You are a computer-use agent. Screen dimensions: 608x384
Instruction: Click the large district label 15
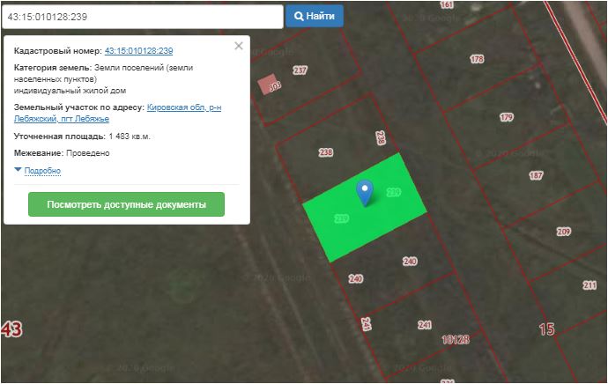(546, 329)
